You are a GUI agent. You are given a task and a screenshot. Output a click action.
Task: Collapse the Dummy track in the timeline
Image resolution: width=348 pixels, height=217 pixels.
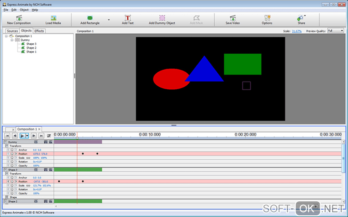coord(5,142)
